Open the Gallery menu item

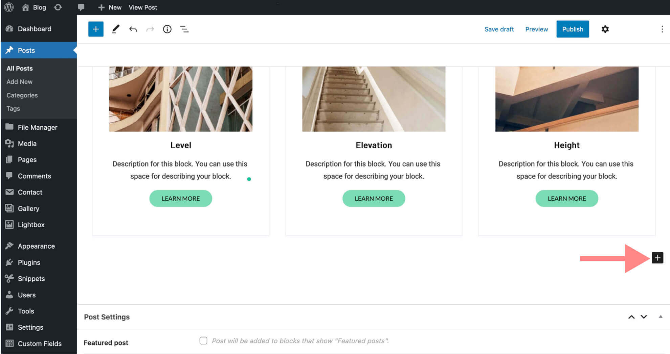(39, 208)
